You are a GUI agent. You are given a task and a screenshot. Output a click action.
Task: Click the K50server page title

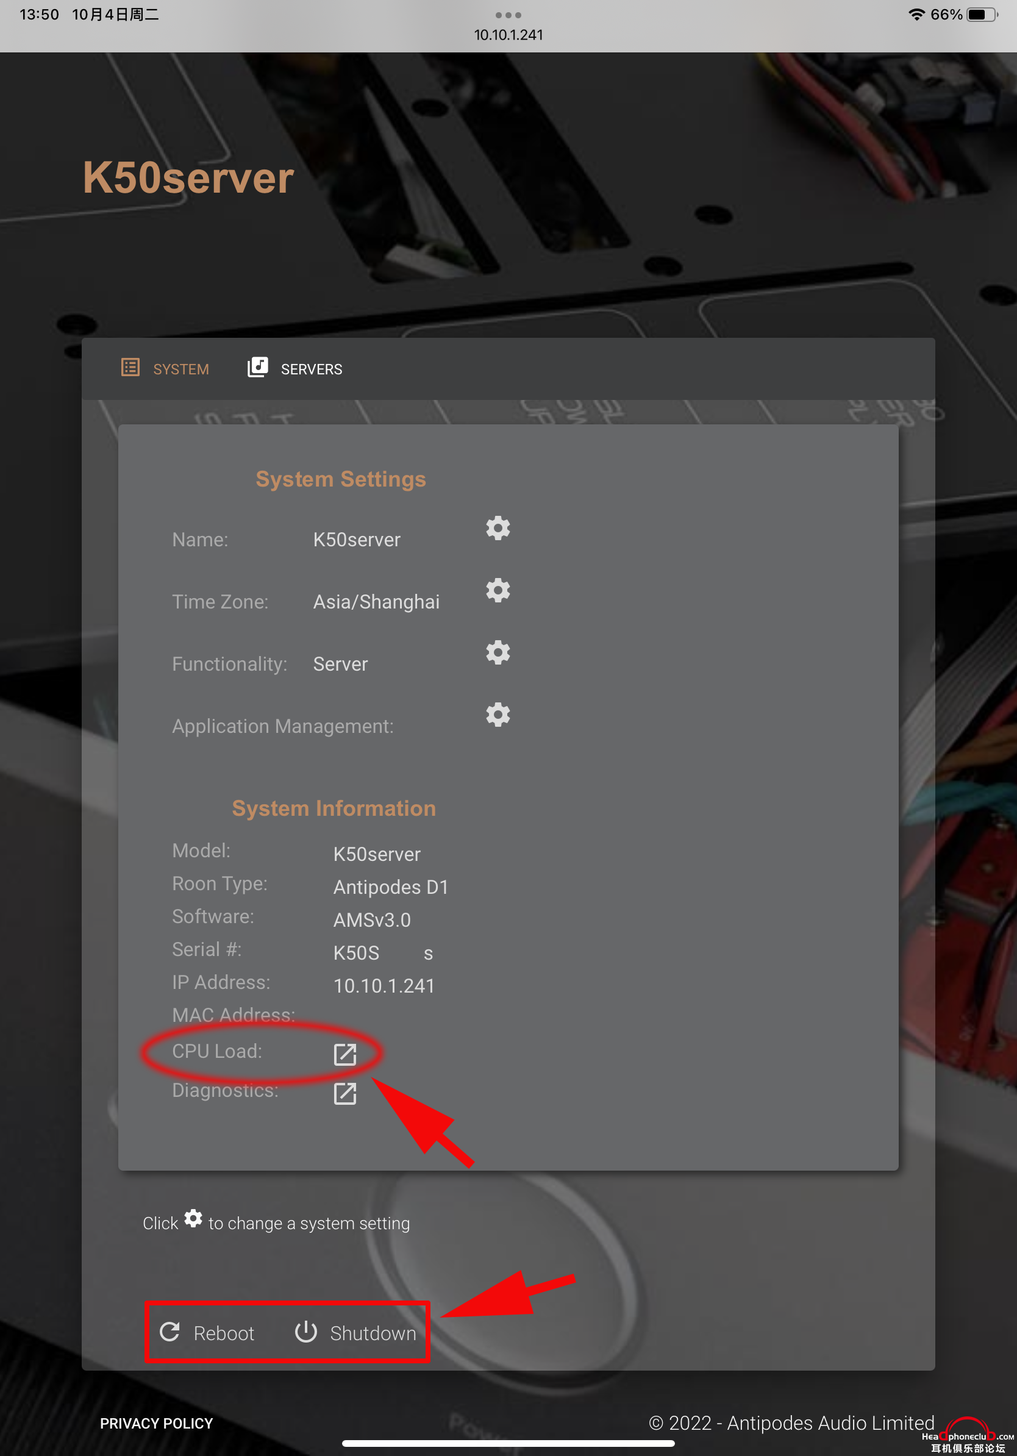click(188, 177)
